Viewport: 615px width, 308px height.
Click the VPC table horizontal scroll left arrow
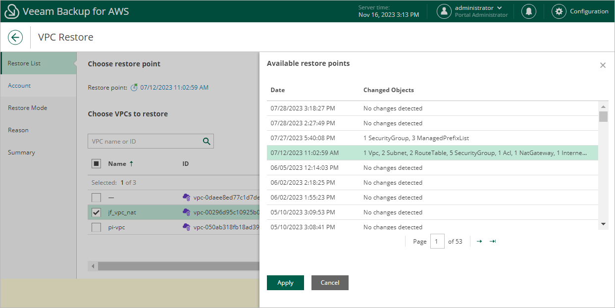93,266
